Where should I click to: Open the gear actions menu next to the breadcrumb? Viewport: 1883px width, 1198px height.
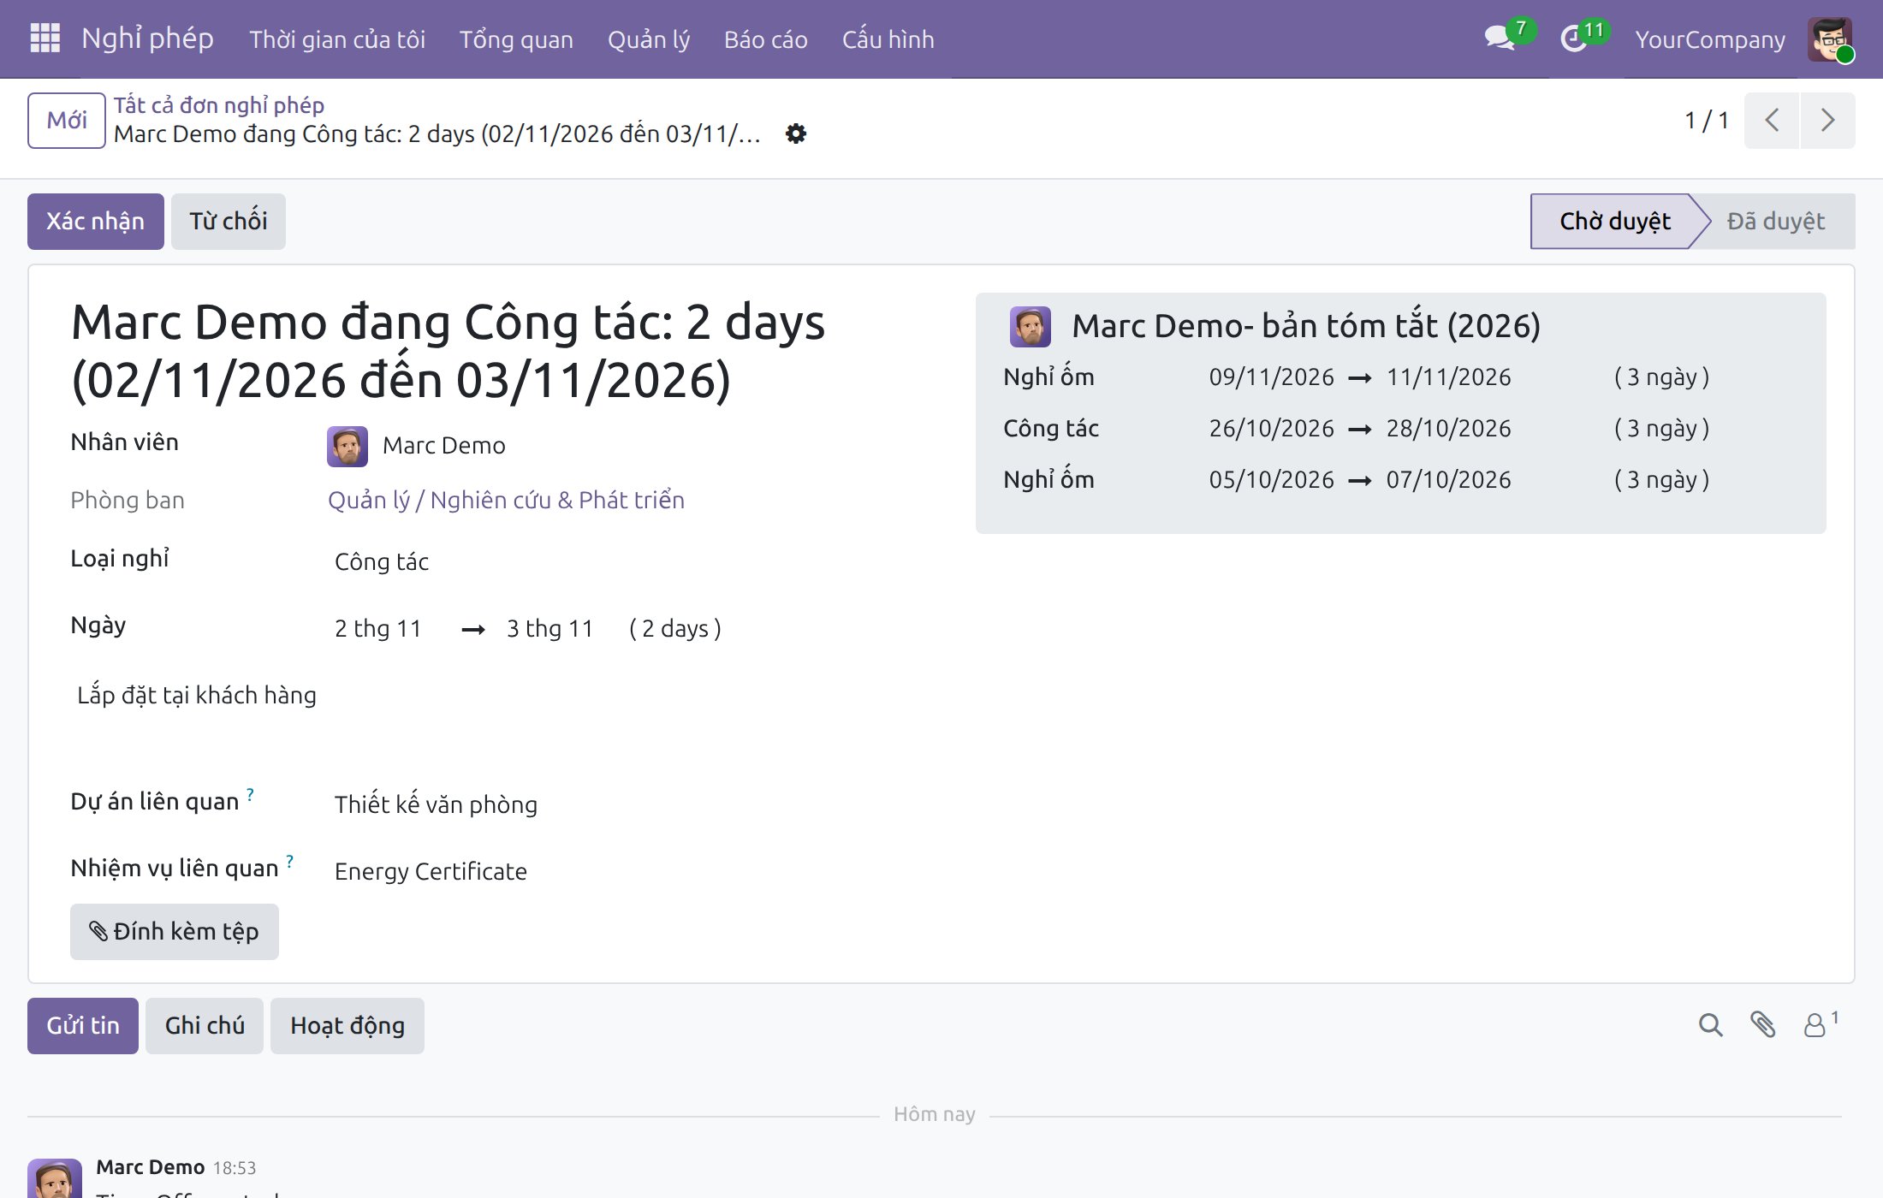[796, 133]
